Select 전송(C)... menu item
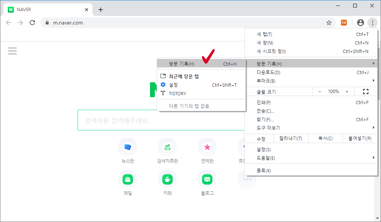 [311, 111]
